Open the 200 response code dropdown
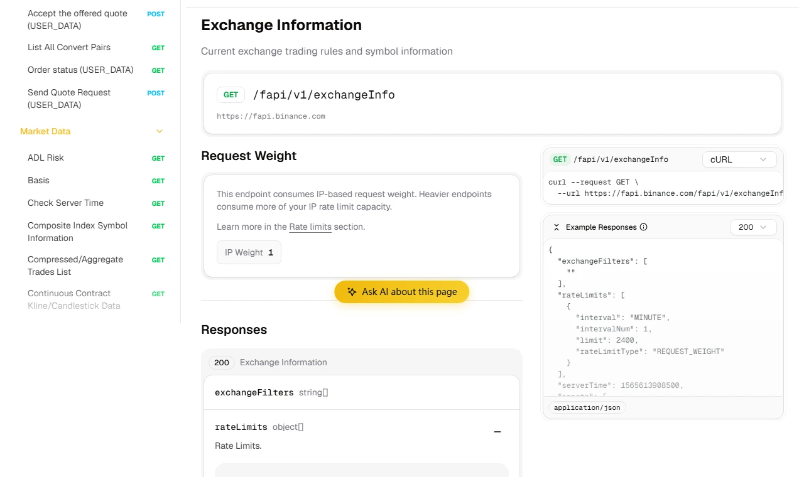Viewport: 804px width, 477px height. tap(753, 227)
